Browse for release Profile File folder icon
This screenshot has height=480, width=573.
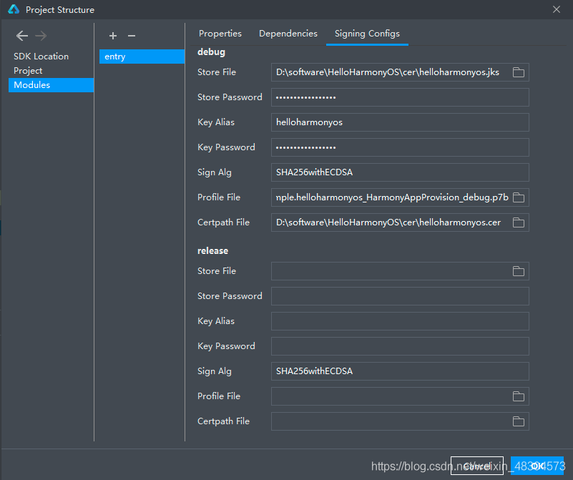coord(518,396)
